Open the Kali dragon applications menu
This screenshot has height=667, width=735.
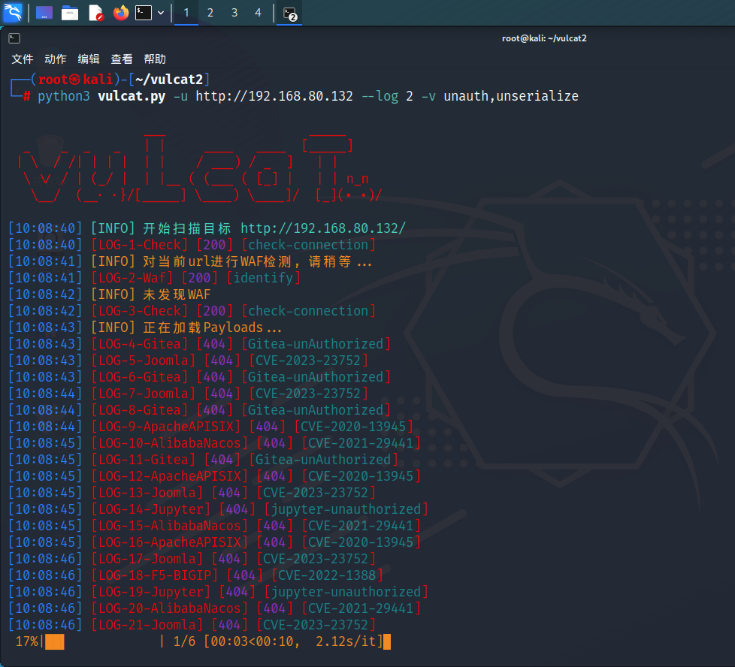click(x=13, y=12)
